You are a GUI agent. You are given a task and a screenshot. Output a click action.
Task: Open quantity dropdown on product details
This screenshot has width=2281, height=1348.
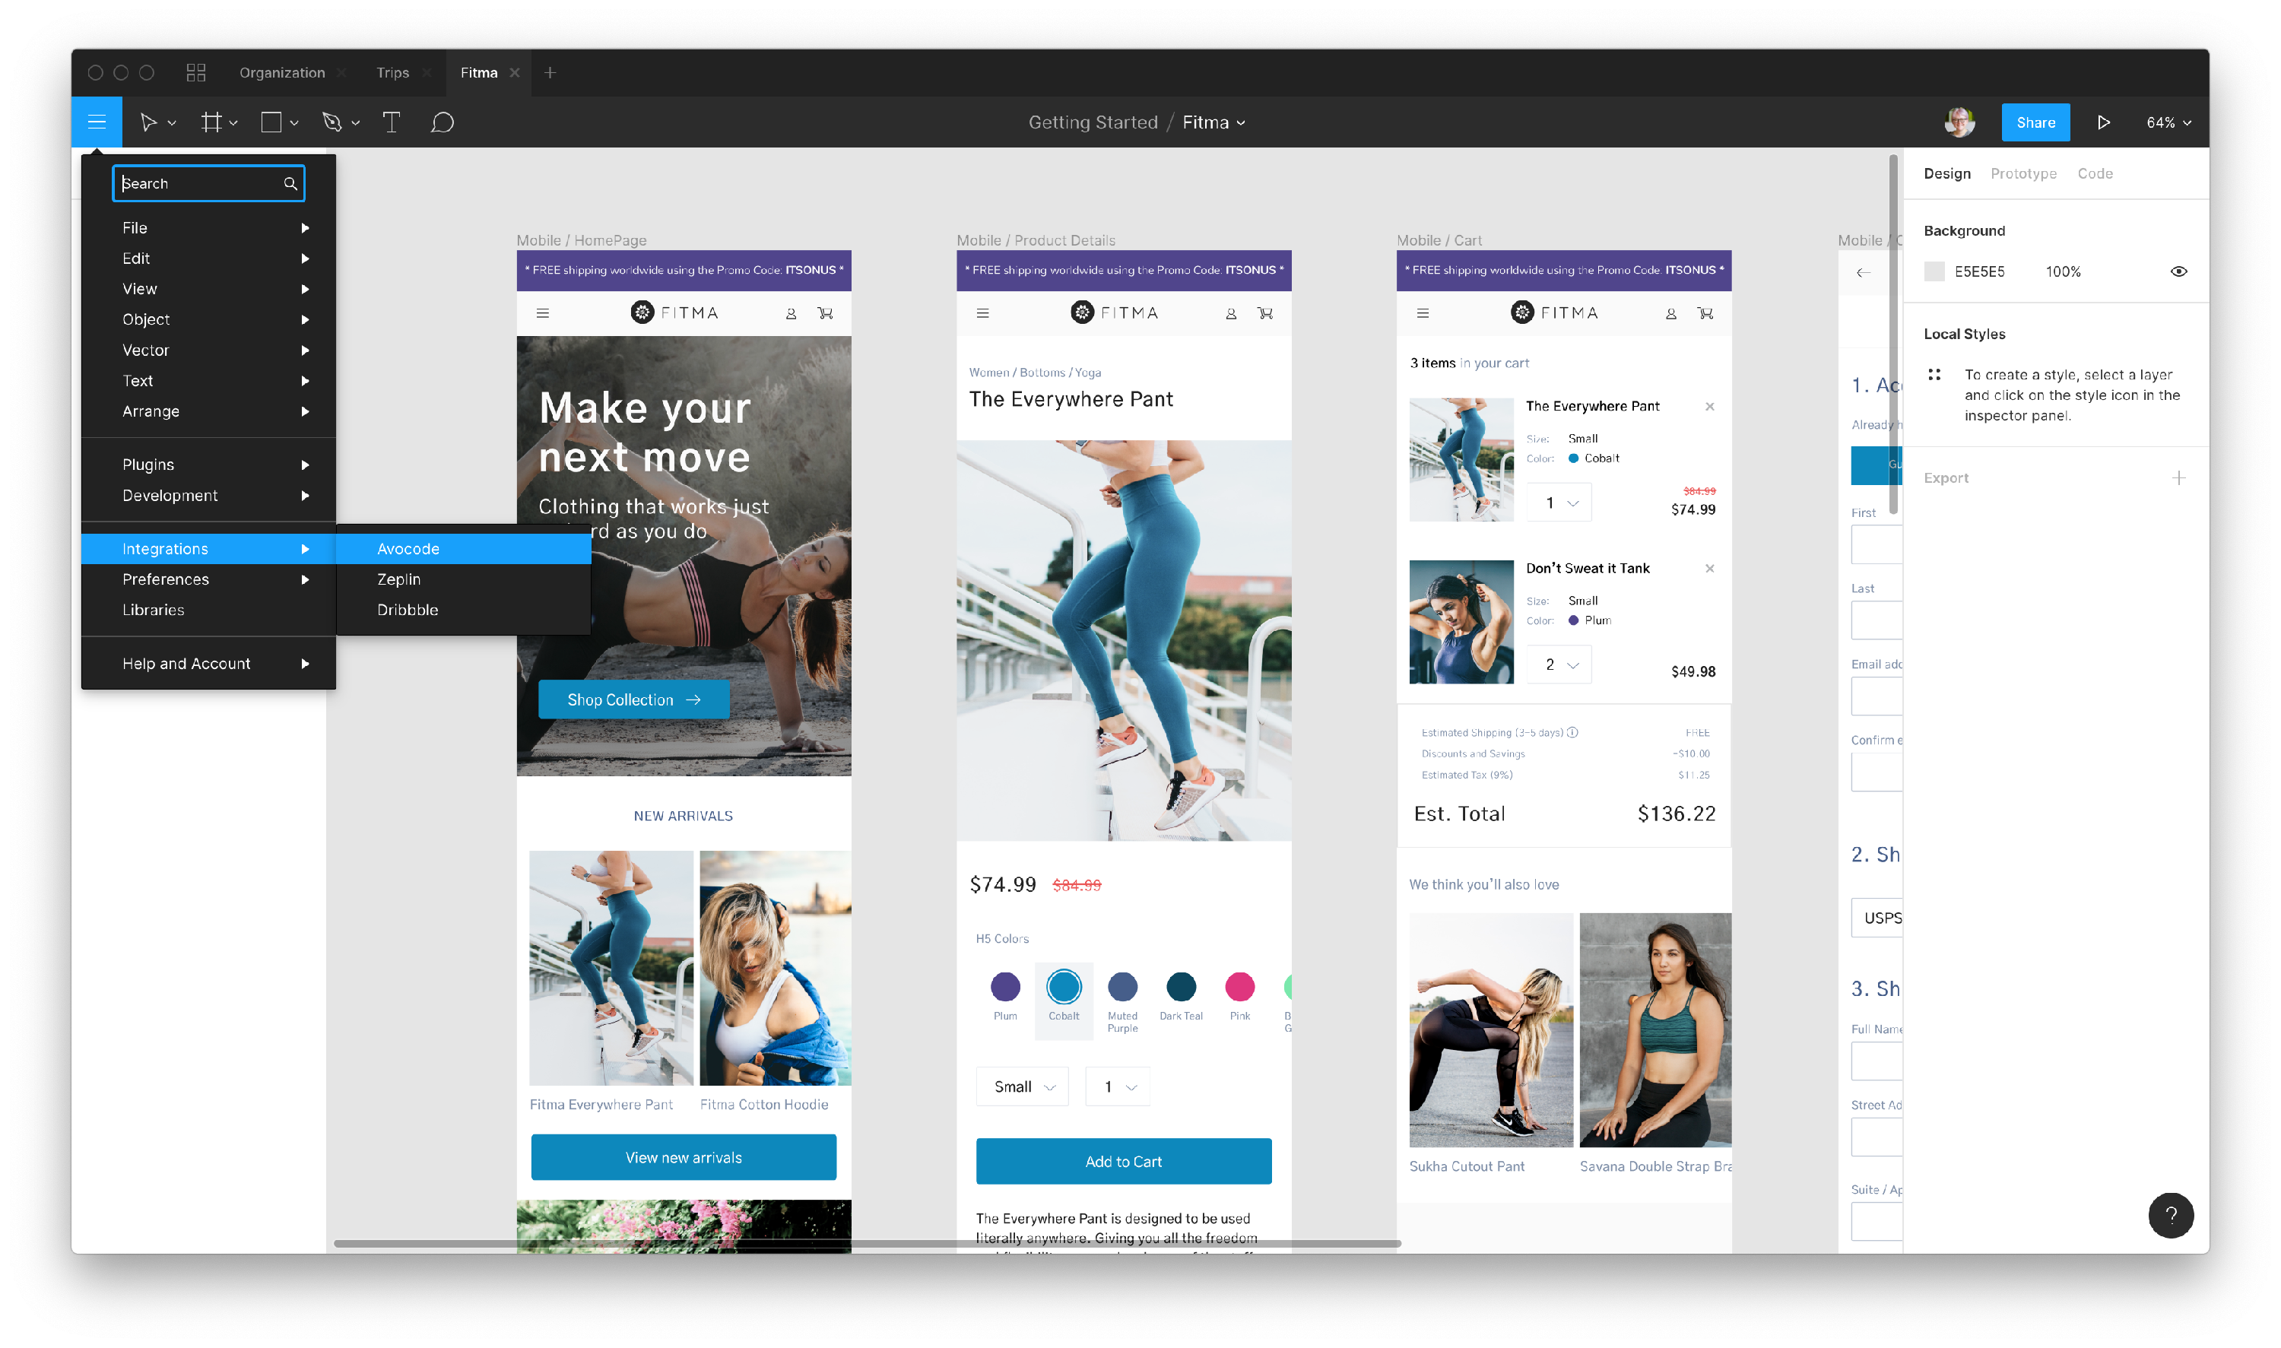1118,1086
